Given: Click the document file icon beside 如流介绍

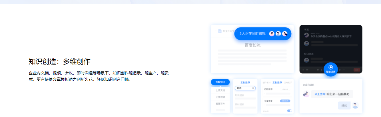Looking at the screenshot, I should (220, 31).
